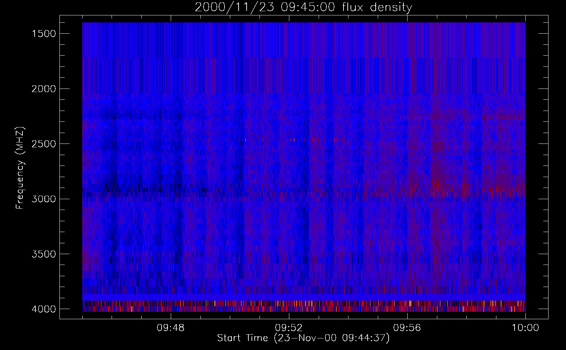The height and width of the screenshot is (350, 566).
Task: Click the plot title '2000/11/23 09:45:00 flux density'
Action: [303, 7]
